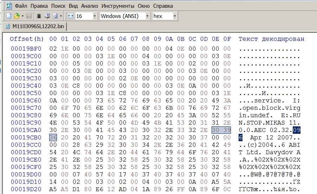This screenshot has width=317, height=194.
Task: Click byte D1 in row 00019D20
Action: 76,189
